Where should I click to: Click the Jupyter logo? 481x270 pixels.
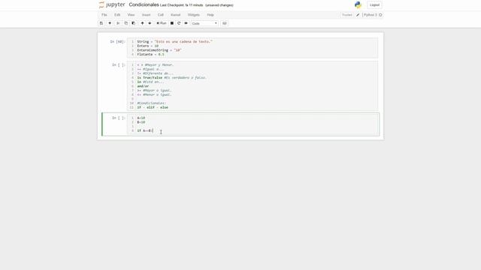(112, 5)
